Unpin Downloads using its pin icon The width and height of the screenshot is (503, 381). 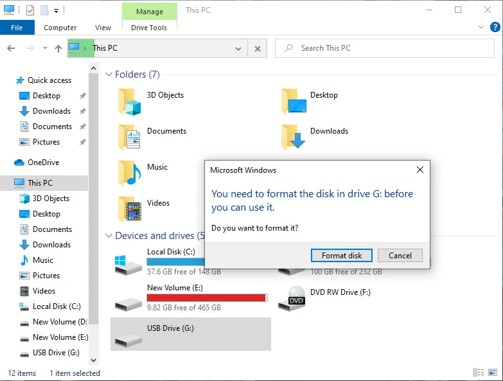[82, 111]
